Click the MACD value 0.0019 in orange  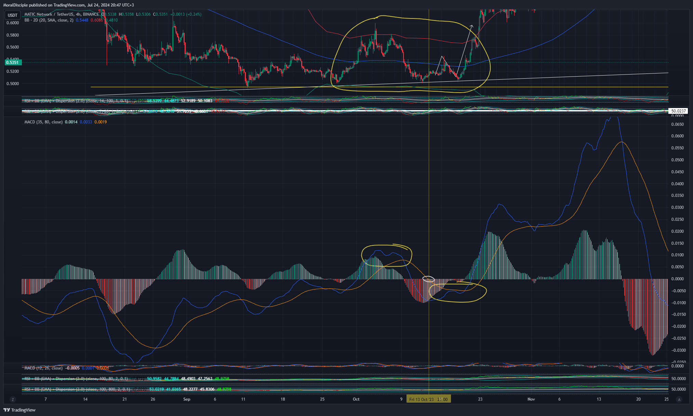click(x=101, y=122)
